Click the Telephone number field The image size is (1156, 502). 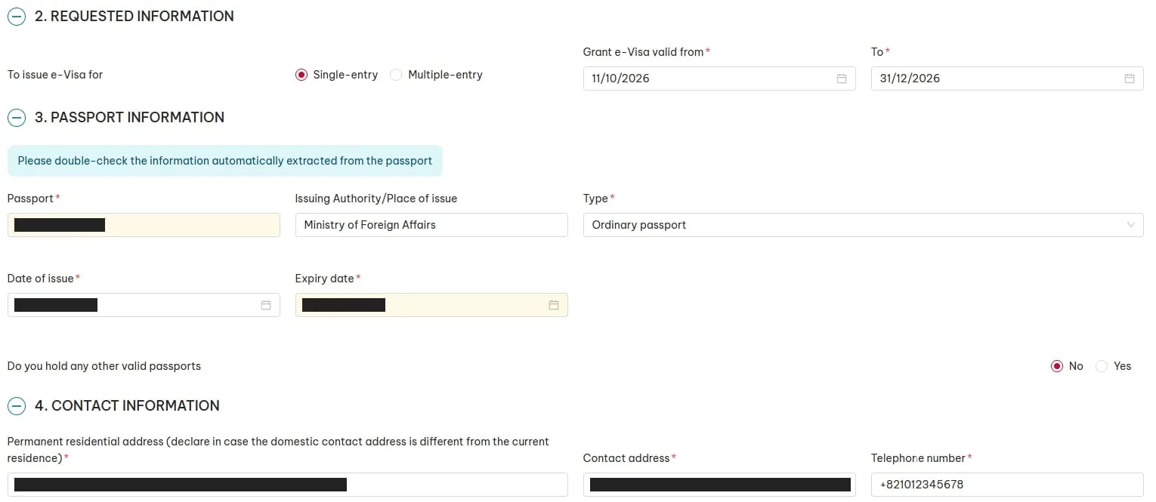click(x=1007, y=485)
